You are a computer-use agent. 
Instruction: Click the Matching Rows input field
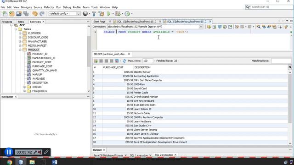tap(281, 61)
